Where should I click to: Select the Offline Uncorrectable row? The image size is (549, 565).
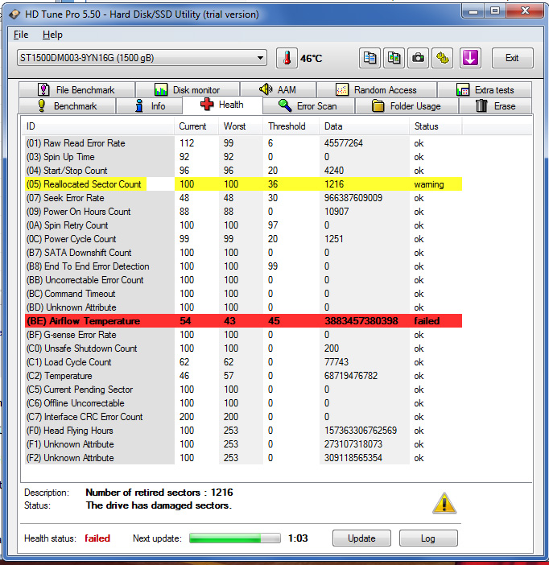coord(243,403)
